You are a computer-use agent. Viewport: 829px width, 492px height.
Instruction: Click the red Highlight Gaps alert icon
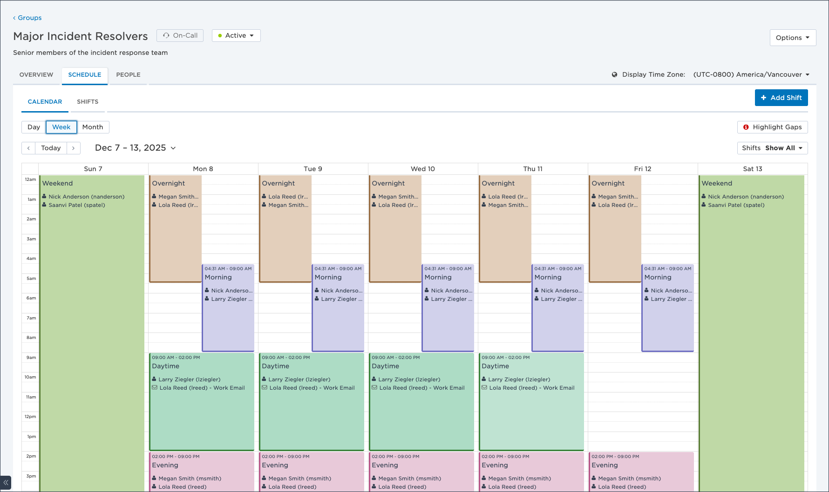(746, 127)
